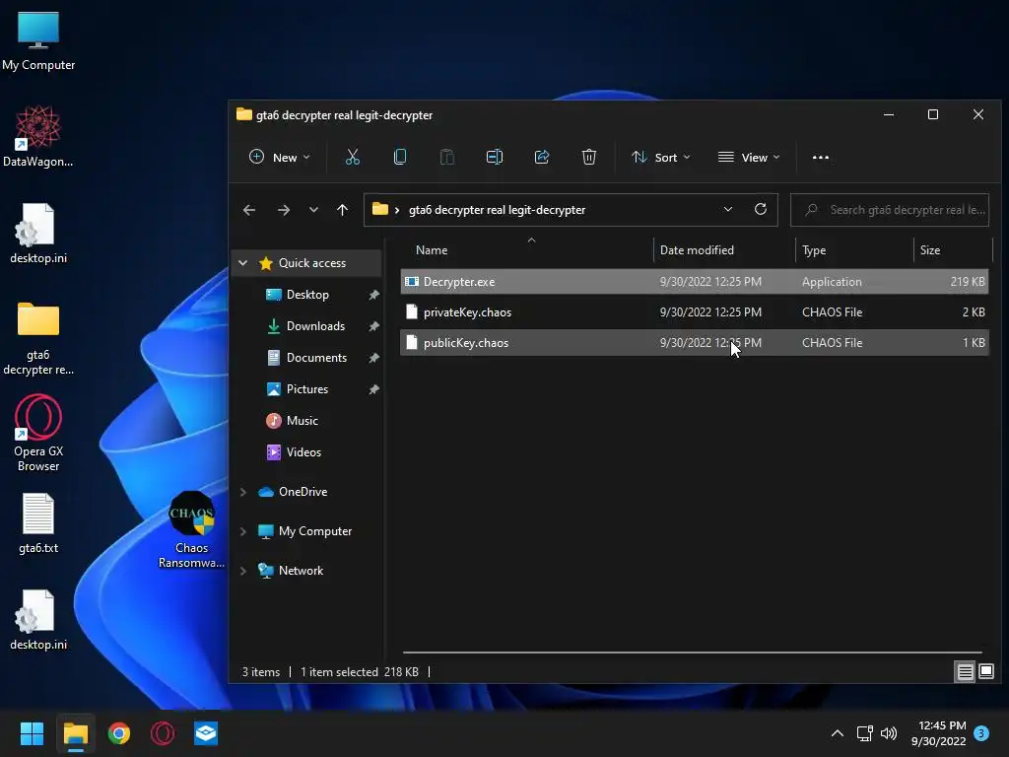This screenshot has width=1009, height=757.
Task: Go back with the left arrow
Action: (249, 210)
